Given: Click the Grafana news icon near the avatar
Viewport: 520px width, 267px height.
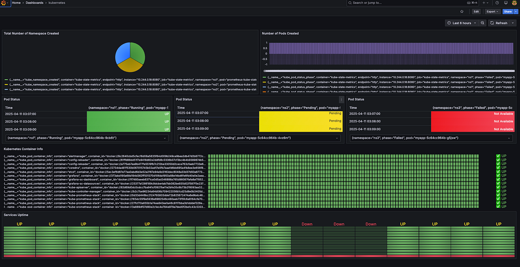Looking at the screenshot, I should point(506,3).
